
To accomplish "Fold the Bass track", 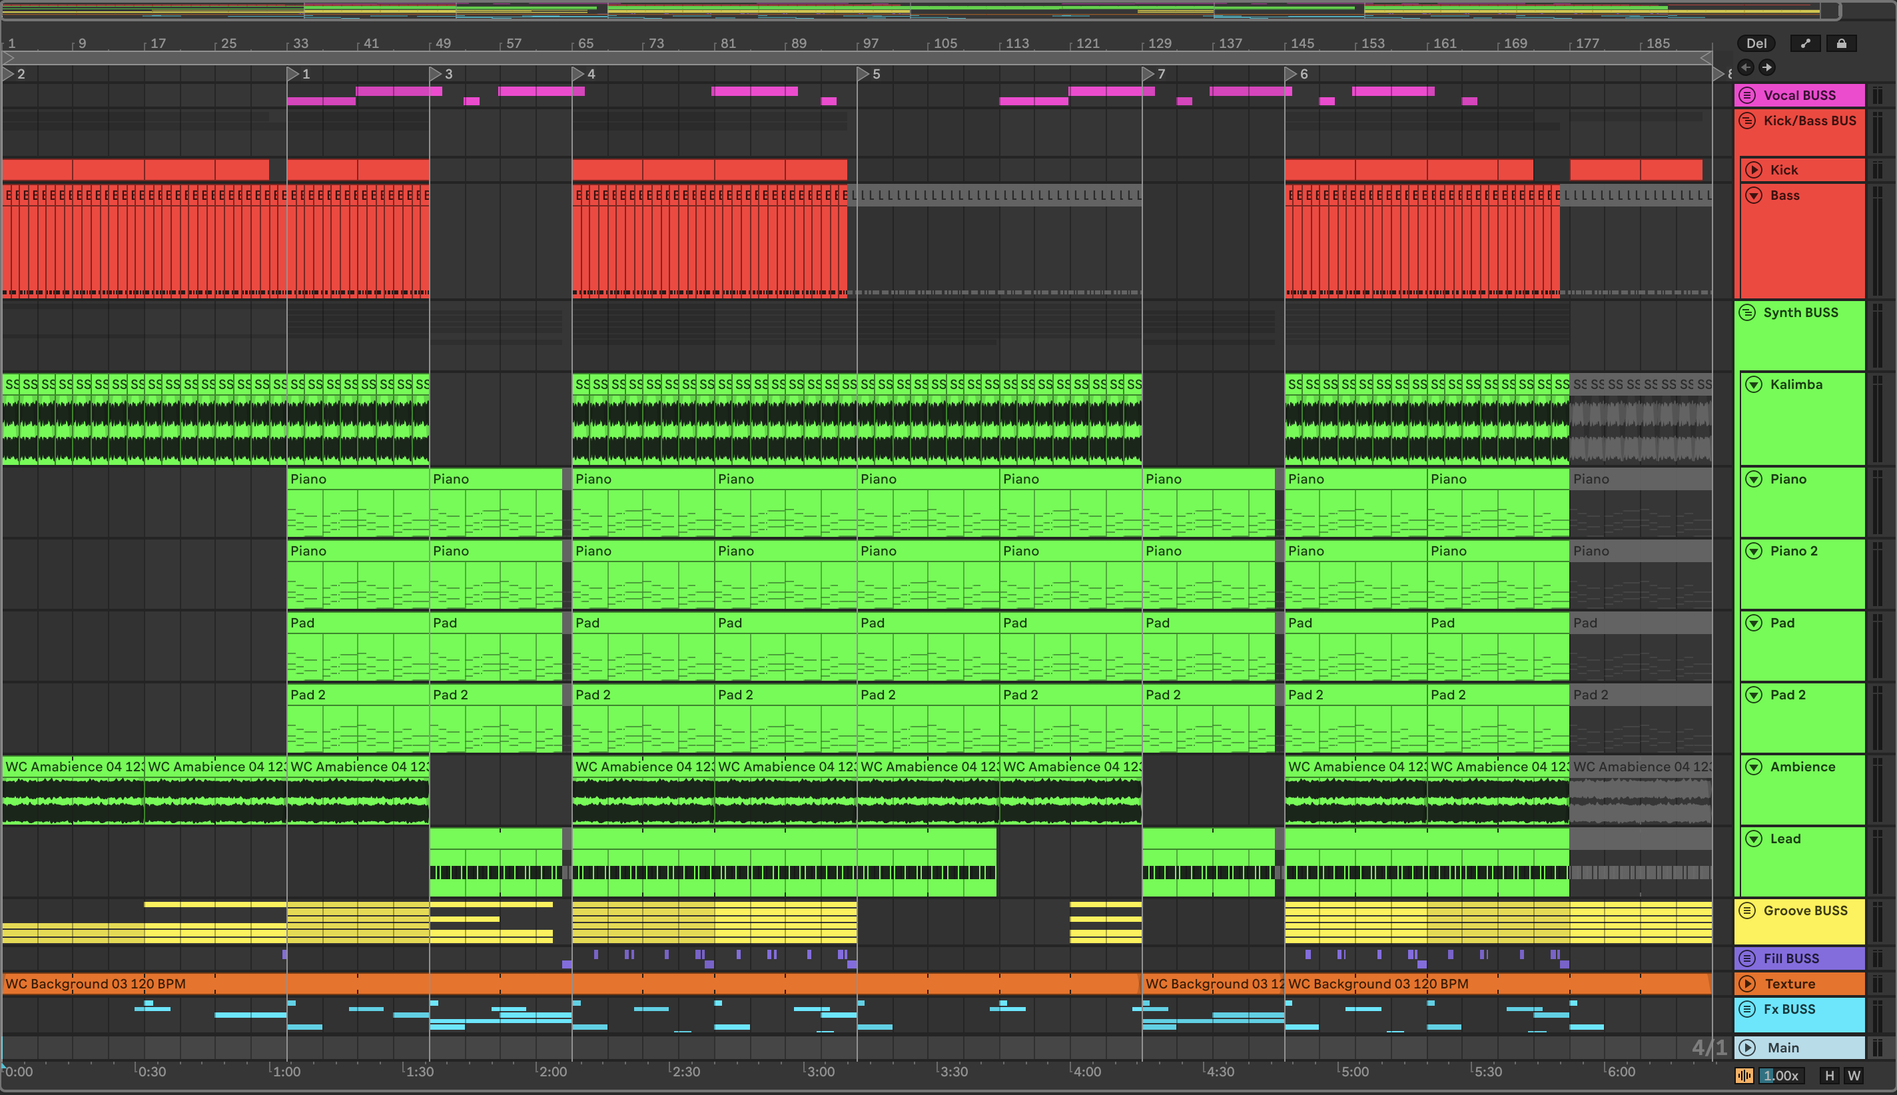I will [1753, 196].
